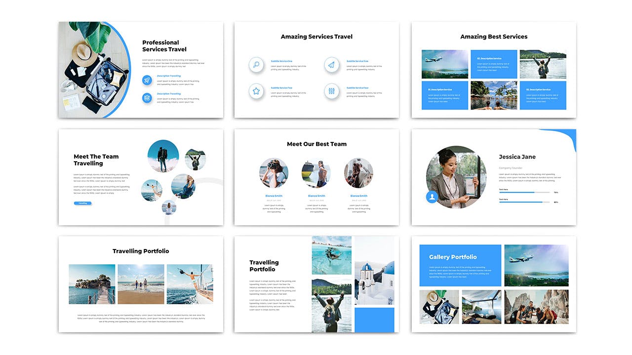This screenshot has height=355, width=632.
Task: Click Bianca Smith under the photographer photo
Action: point(274,196)
